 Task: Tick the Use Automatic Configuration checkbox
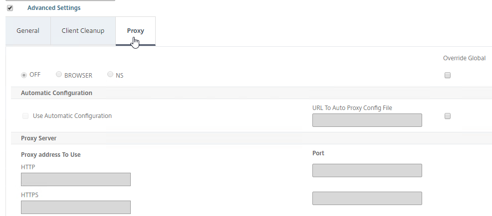(x=25, y=116)
